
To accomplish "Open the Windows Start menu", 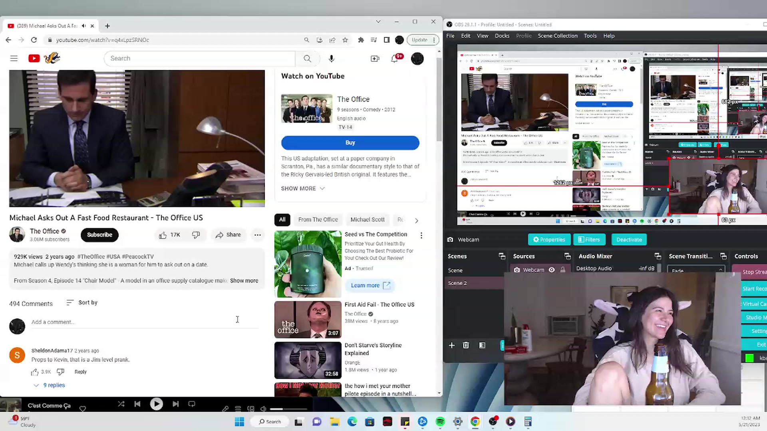I will [x=239, y=422].
